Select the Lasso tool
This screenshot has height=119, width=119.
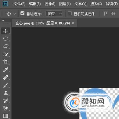click(5, 46)
